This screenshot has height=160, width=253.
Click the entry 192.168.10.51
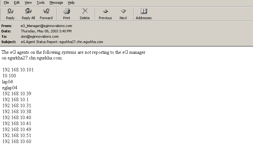[x=17, y=135]
